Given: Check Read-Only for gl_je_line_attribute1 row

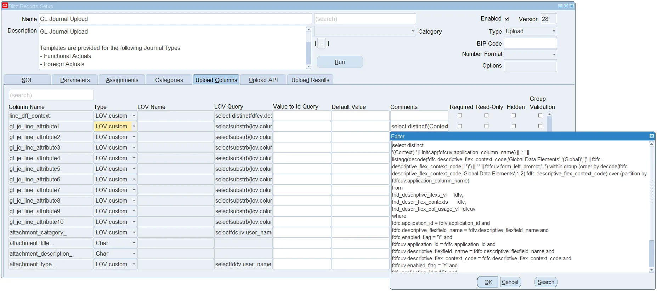Looking at the screenshot, I should click(486, 126).
